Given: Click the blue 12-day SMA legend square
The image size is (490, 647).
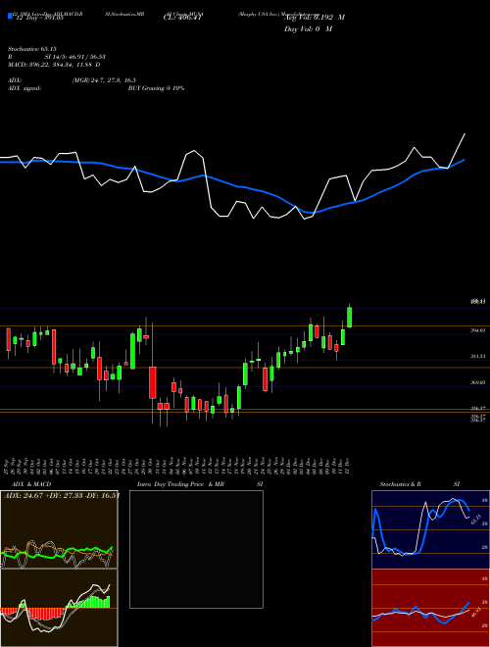Looking at the screenshot, I should coord(10,16).
